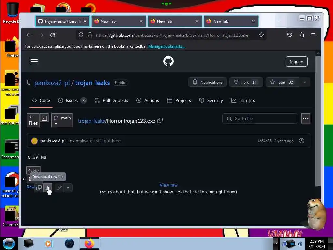This screenshot has height=250, width=333.
Task: Copy raw file icon button
Action: pyautogui.click(x=39, y=188)
